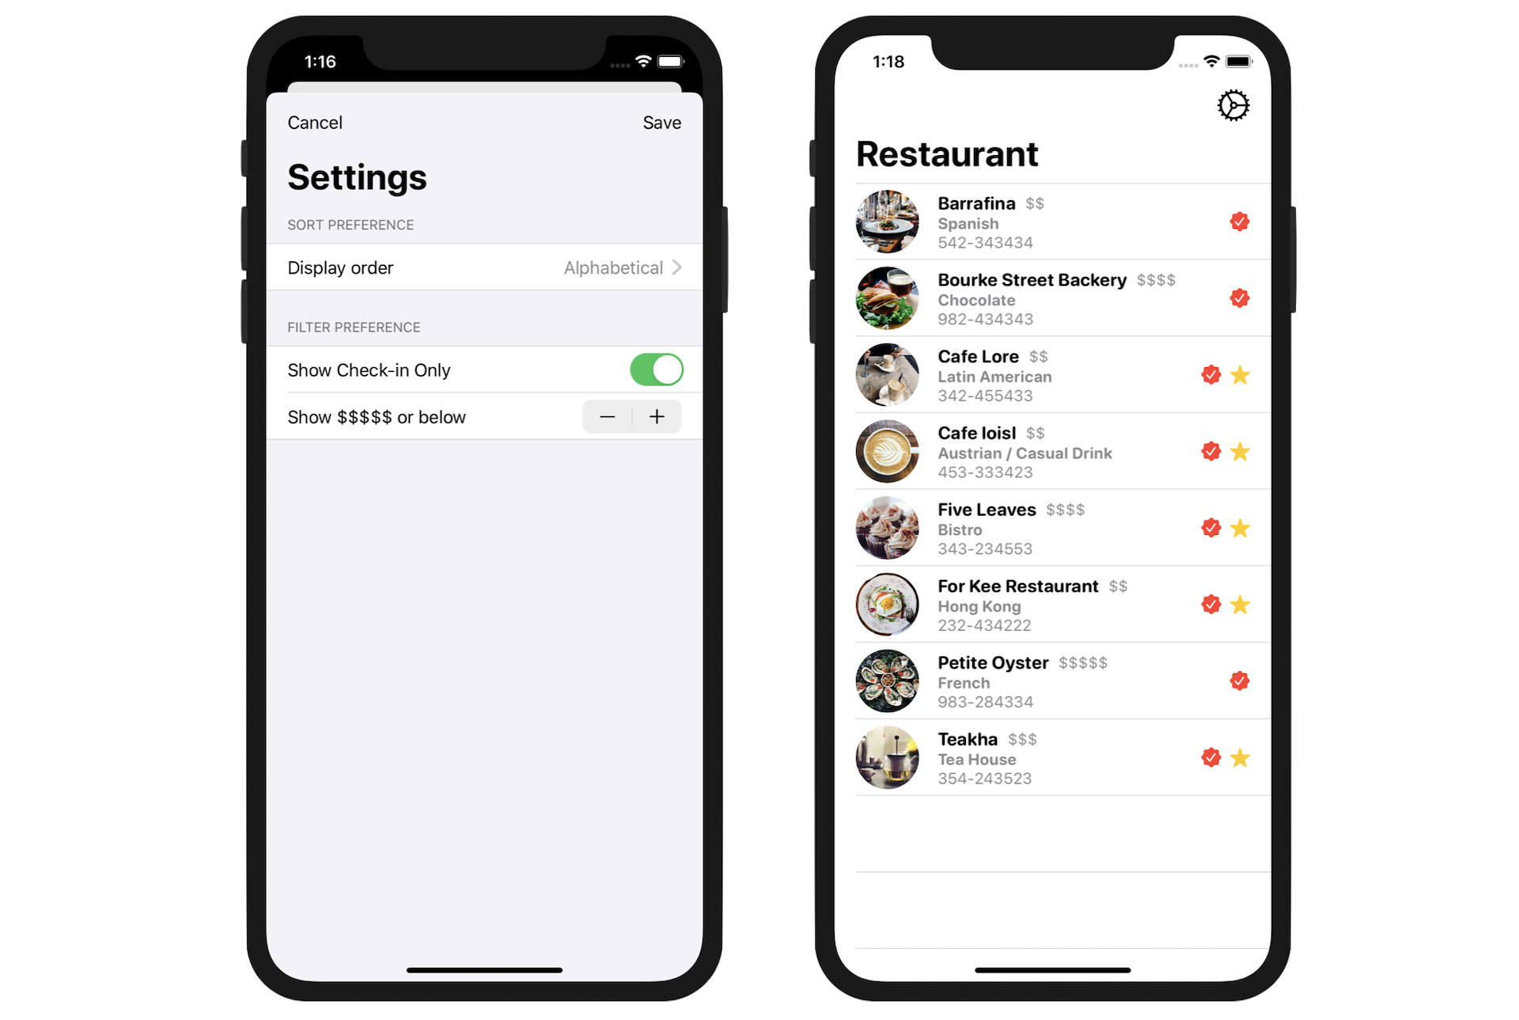Tap the check-in badge icon for Petite Oyster

pyautogui.click(x=1238, y=681)
